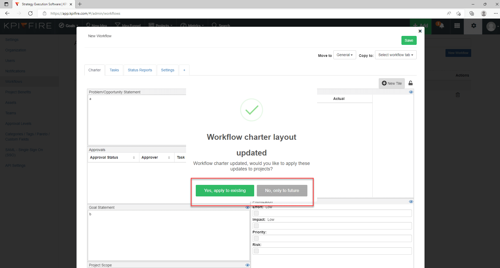This screenshot has height=268, width=500.
Task: Open Categories / Tags / Pareto / Custom Fields
Action: click(x=28, y=137)
